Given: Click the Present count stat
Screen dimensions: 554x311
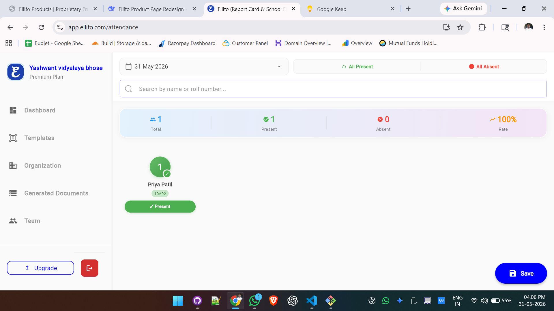Looking at the screenshot, I should (269, 123).
